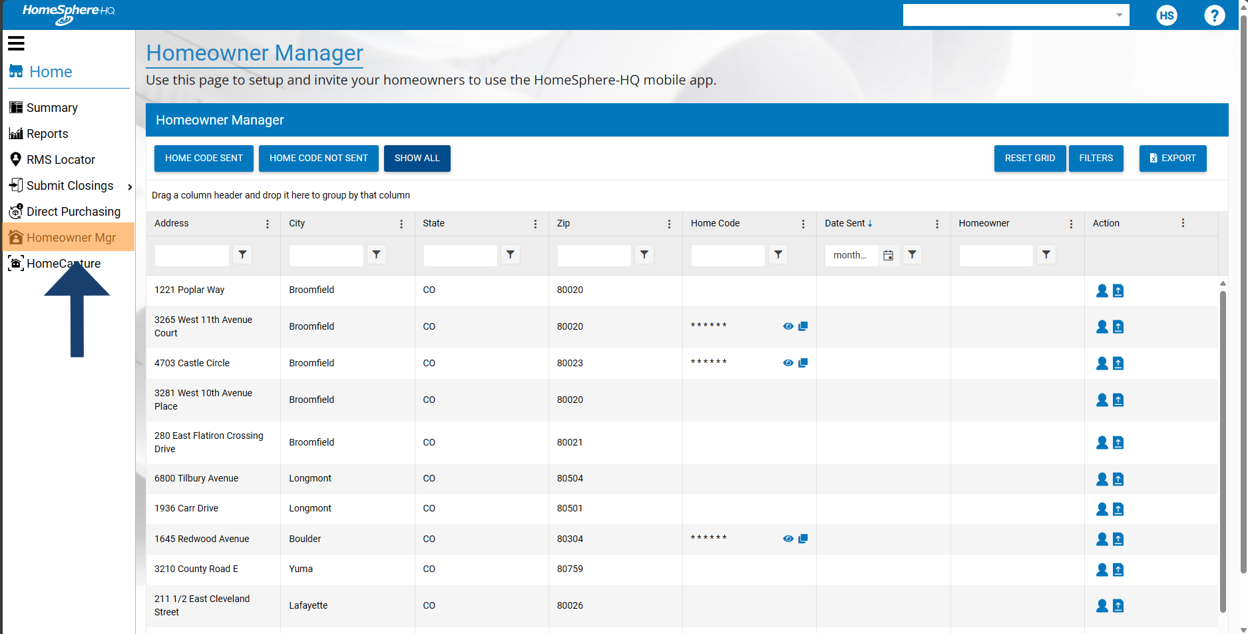This screenshot has width=1248, height=634.
Task: Click the send upload icon for 3281 West 10th Avenue
Action: [x=1118, y=400]
